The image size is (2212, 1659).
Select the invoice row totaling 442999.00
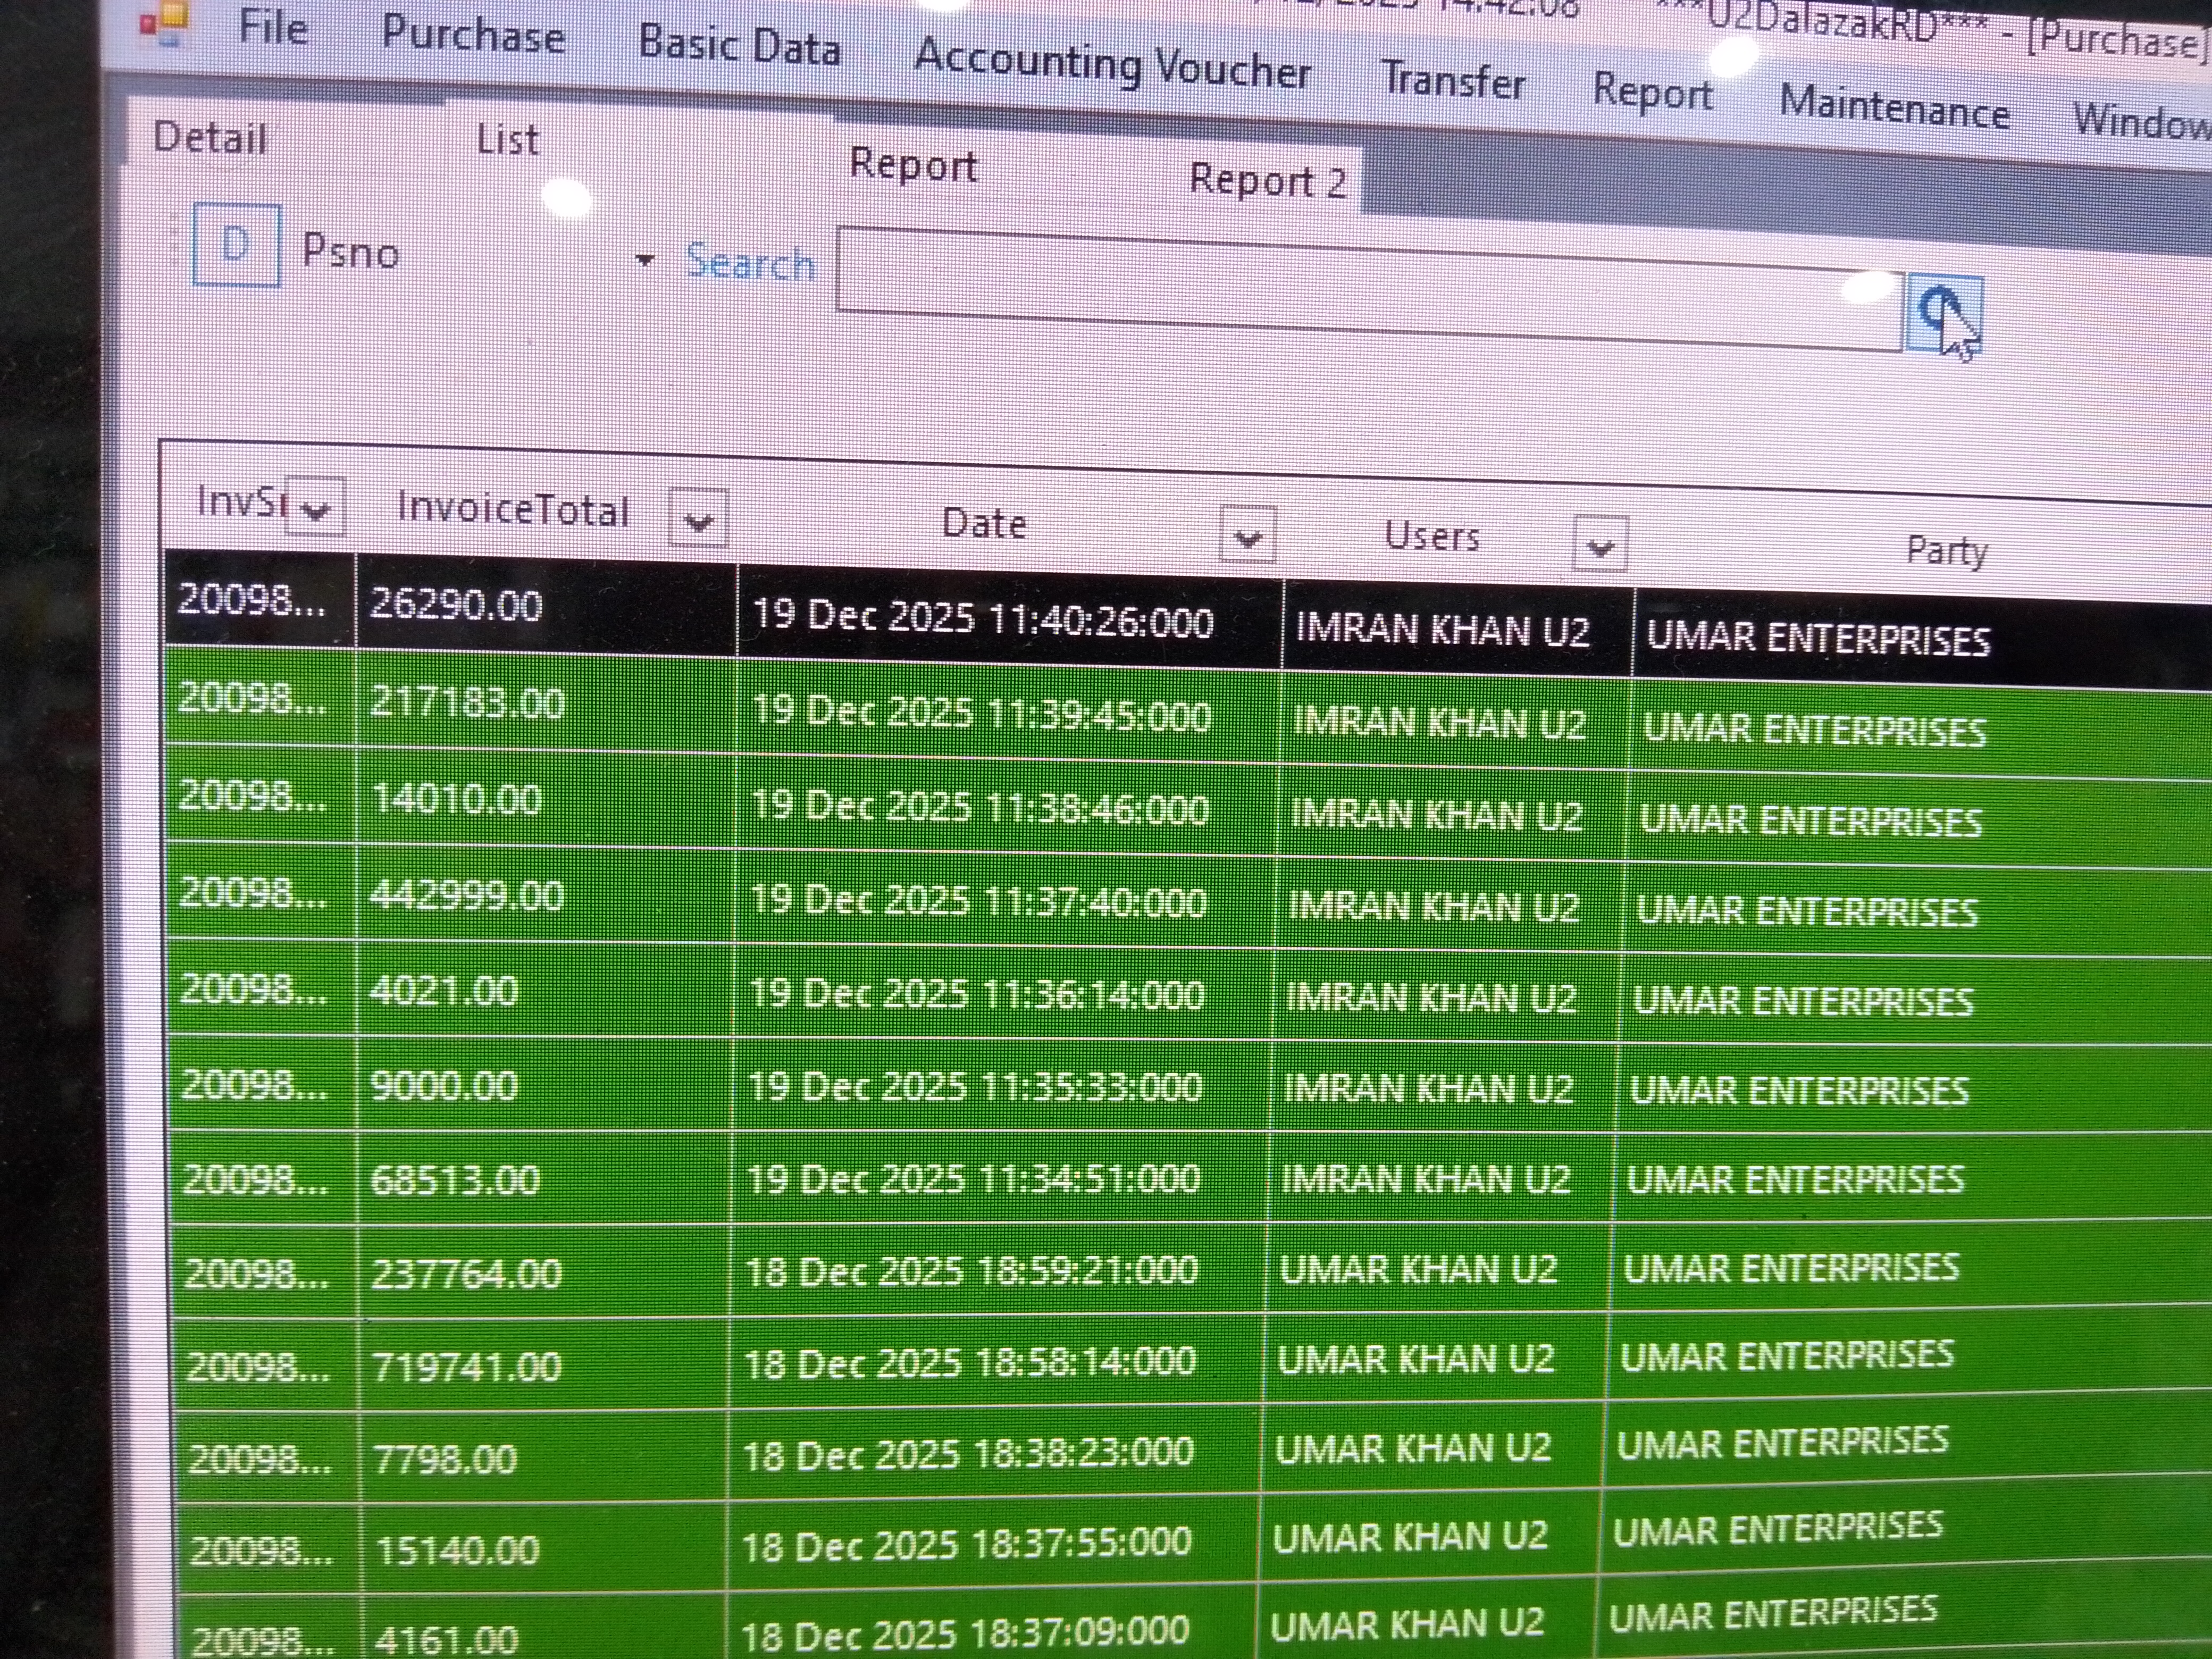pyautogui.click(x=467, y=895)
